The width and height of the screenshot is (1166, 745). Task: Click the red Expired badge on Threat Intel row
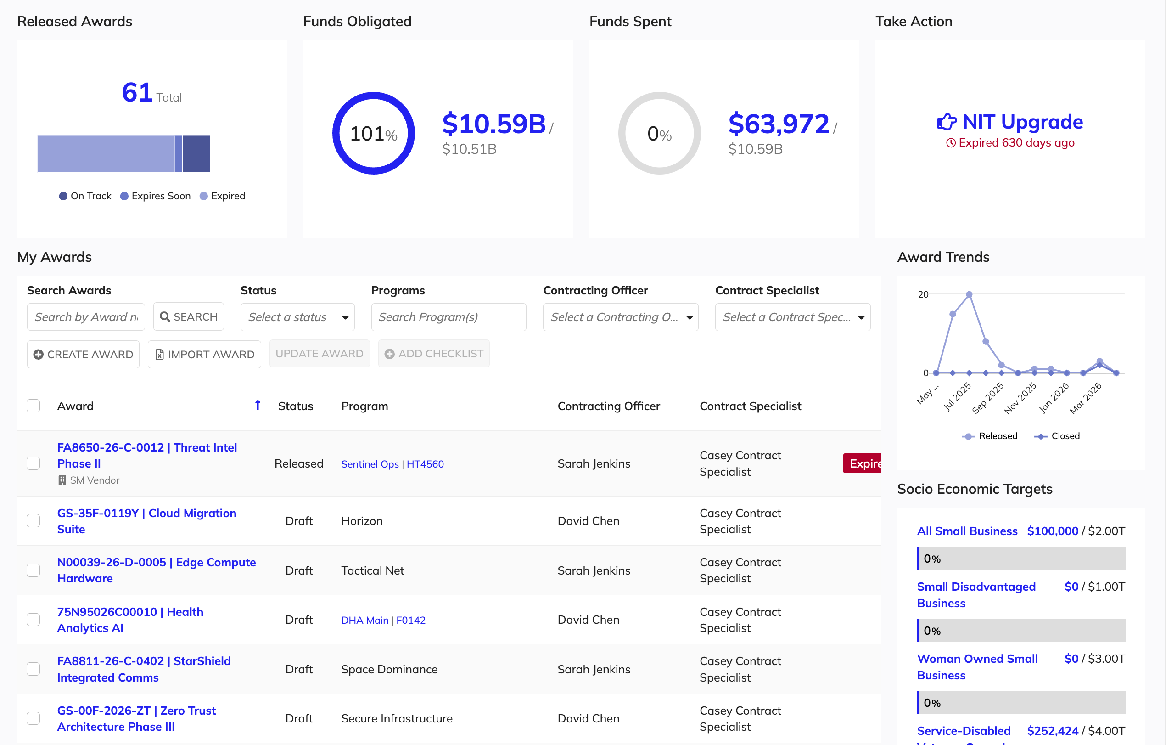[x=862, y=463]
